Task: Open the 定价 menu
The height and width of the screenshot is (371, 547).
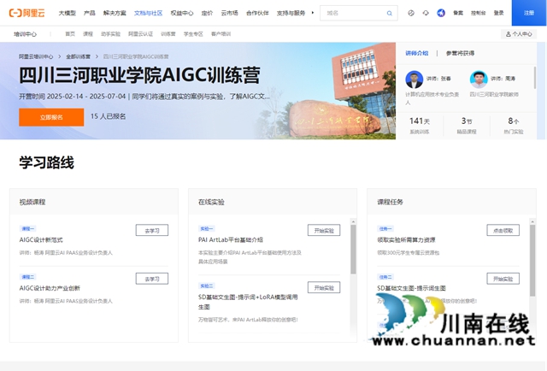Action: pos(207,13)
